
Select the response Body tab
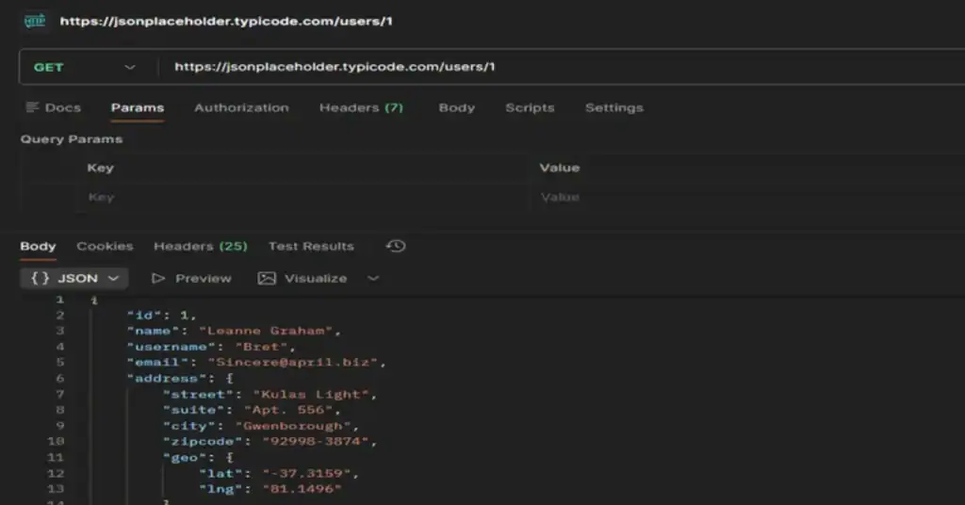[x=38, y=246]
